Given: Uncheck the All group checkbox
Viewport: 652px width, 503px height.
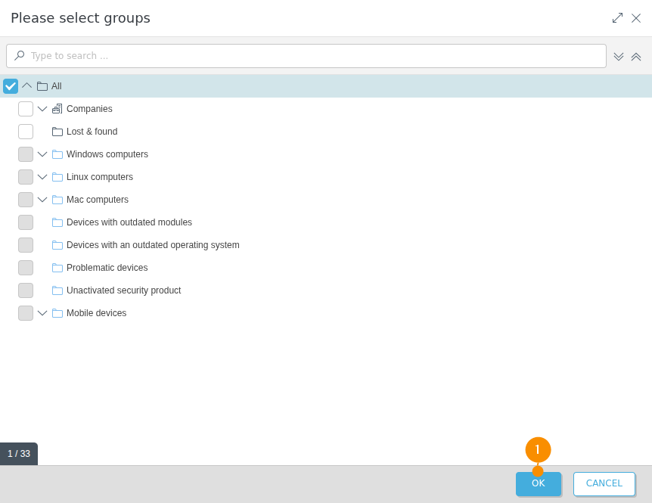Looking at the screenshot, I should pyautogui.click(x=11, y=86).
